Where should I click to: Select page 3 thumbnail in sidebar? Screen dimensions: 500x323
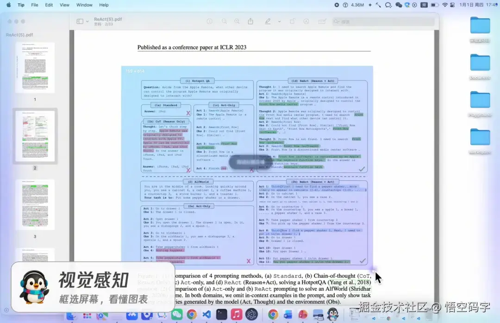[x=35, y=204]
